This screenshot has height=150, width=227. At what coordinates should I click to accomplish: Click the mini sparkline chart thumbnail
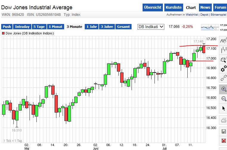[x=210, y=27]
